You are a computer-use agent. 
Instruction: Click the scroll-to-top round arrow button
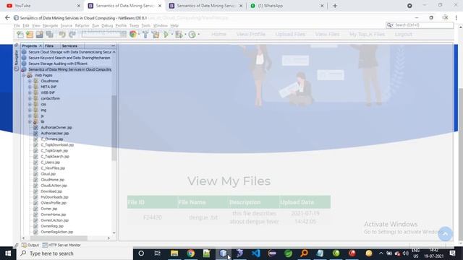tap(445, 234)
